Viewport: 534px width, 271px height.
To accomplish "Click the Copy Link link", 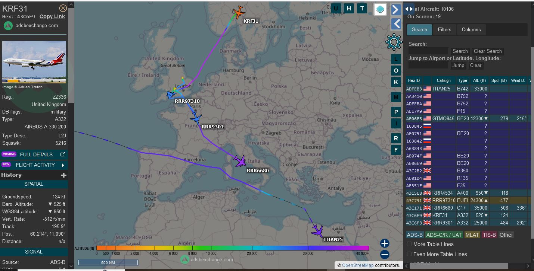I will pyautogui.click(x=52, y=16).
